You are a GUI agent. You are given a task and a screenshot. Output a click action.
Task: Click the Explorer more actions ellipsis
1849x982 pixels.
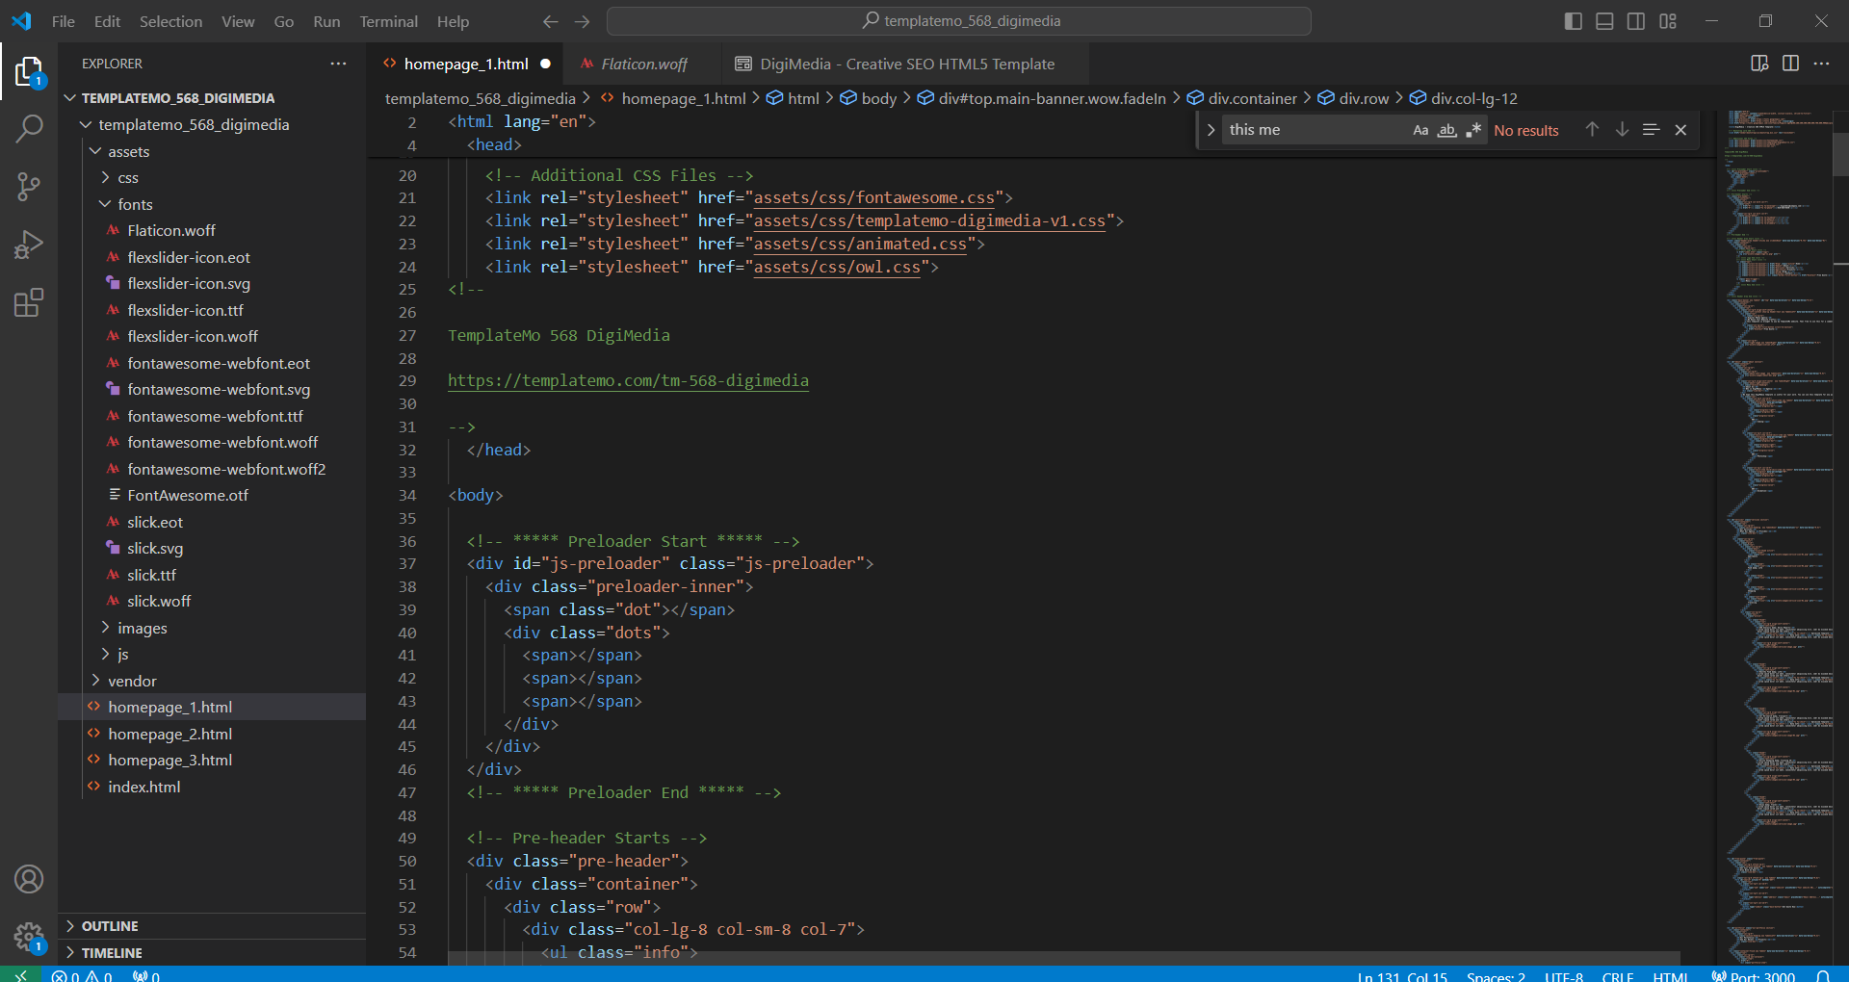coord(338,64)
